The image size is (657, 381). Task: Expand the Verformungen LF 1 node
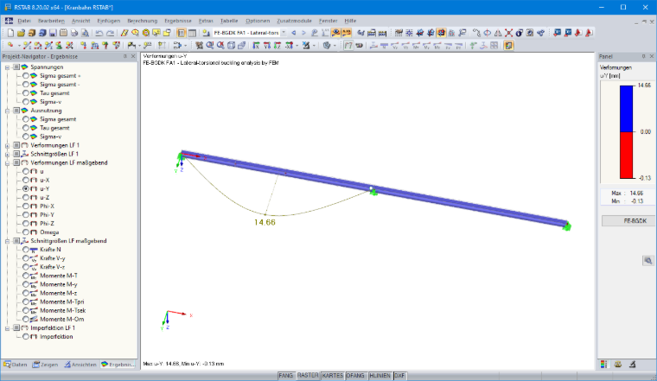point(7,145)
